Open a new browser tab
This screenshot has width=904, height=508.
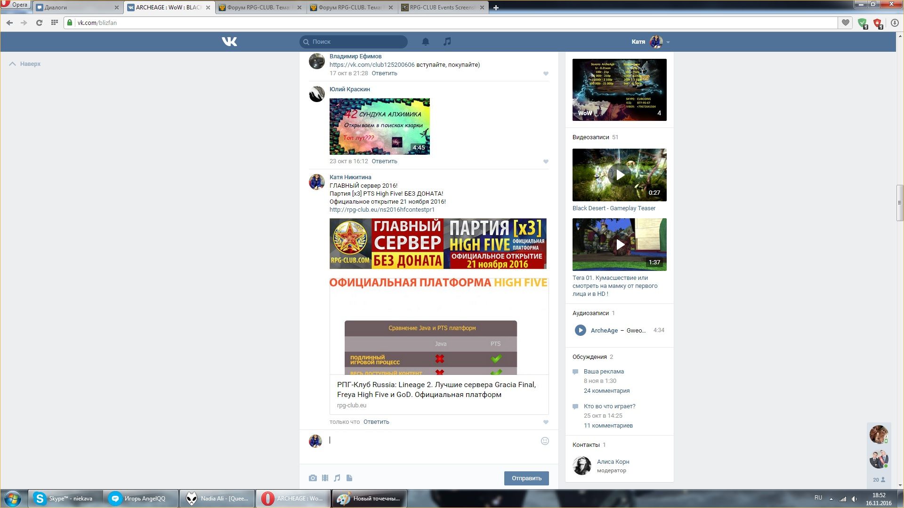point(496,8)
